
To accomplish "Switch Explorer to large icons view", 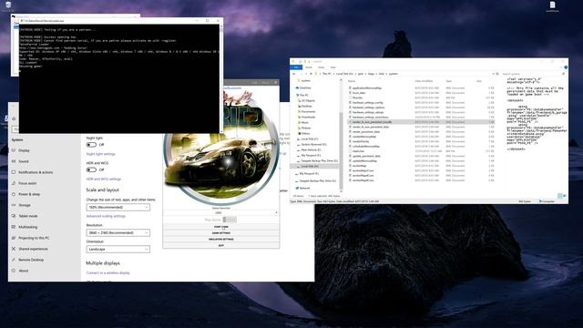I will 565,196.
